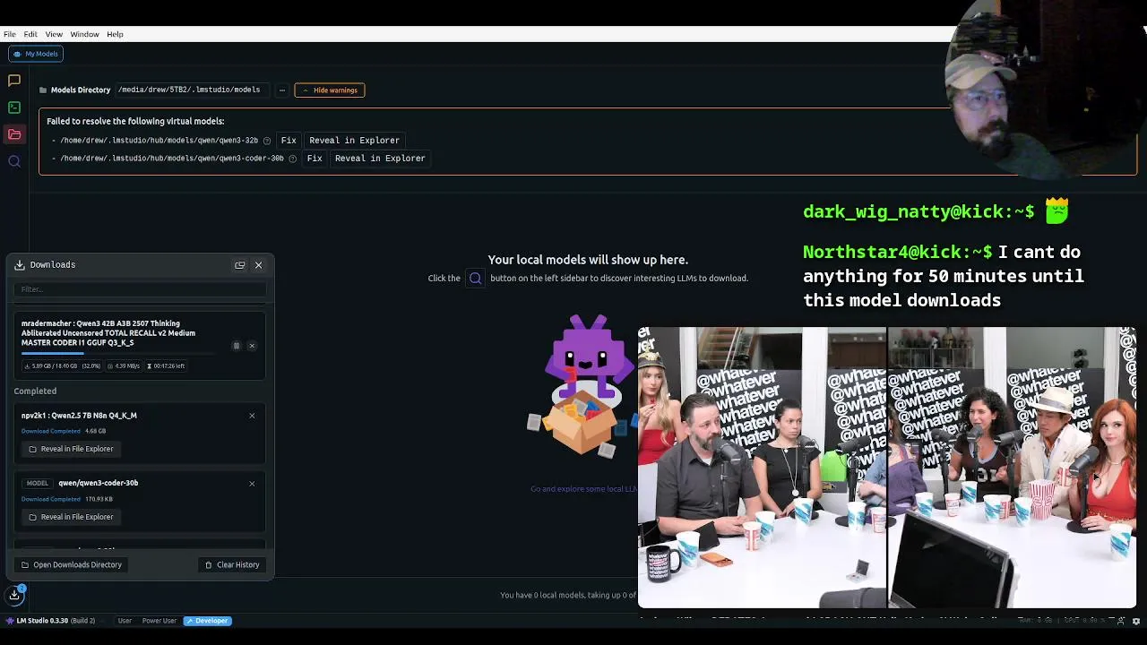Click the magnifier icon in the empty-state hint
The height and width of the screenshot is (645, 1147).
(476, 279)
